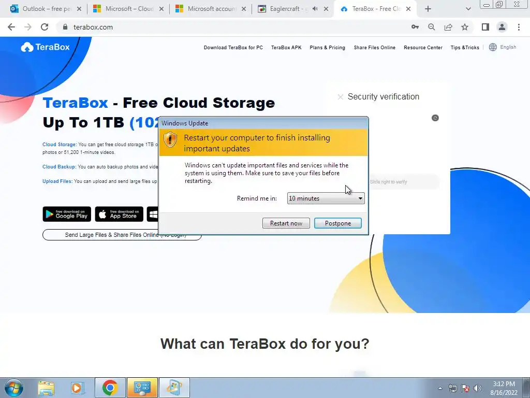Image resolution: width=530 pixels, height=398 pixels.
Task: Click the volume speaker tray icon
Action: pos(478,388)
